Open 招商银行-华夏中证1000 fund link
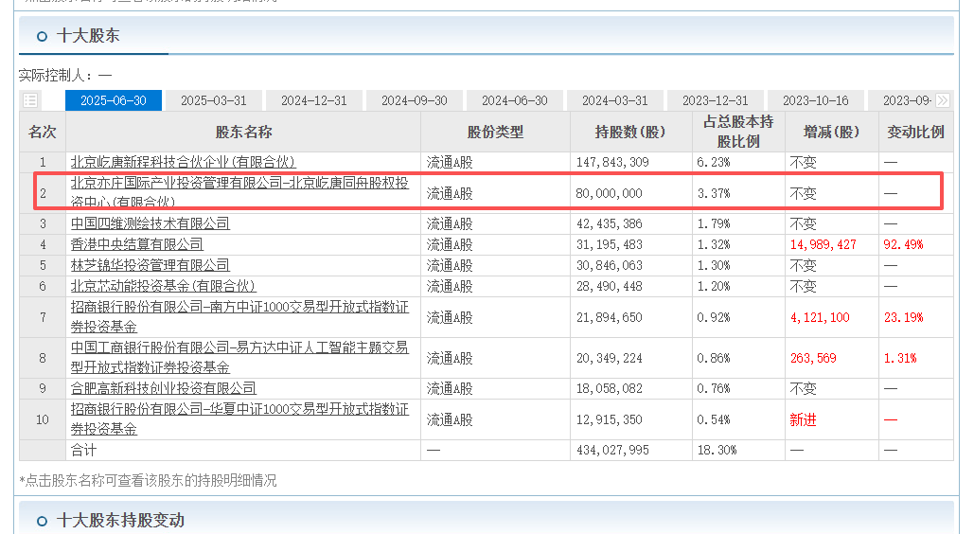Screen dimensions: 974x534 point(239,419)
